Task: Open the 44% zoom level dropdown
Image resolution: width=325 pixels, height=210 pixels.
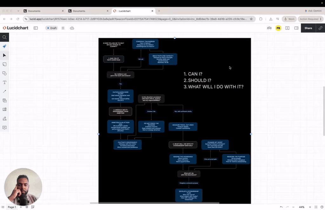Action: click(x=302, y=207)
